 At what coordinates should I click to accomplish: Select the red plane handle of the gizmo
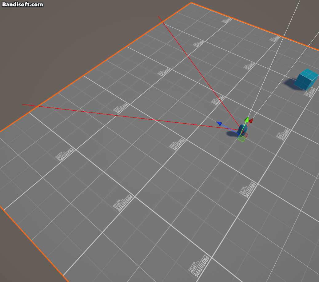point(245,135)
